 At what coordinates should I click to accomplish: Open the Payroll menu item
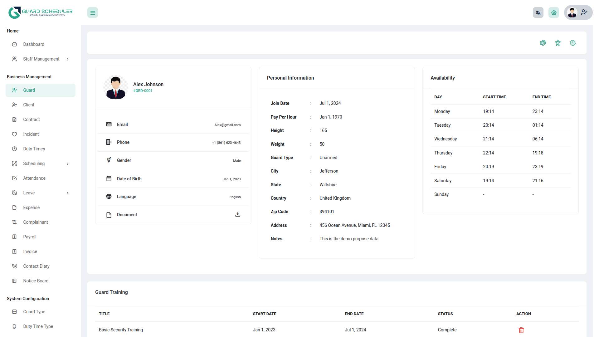30,237
